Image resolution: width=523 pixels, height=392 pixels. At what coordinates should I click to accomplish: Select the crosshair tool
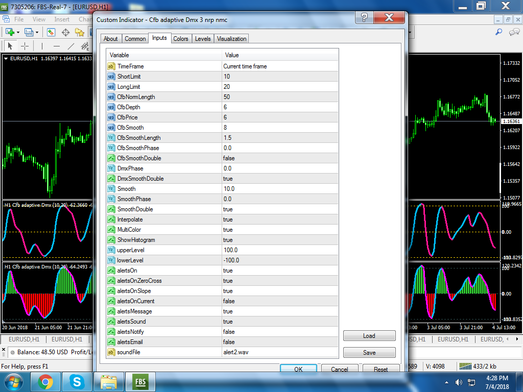click(x=25, y=45)
